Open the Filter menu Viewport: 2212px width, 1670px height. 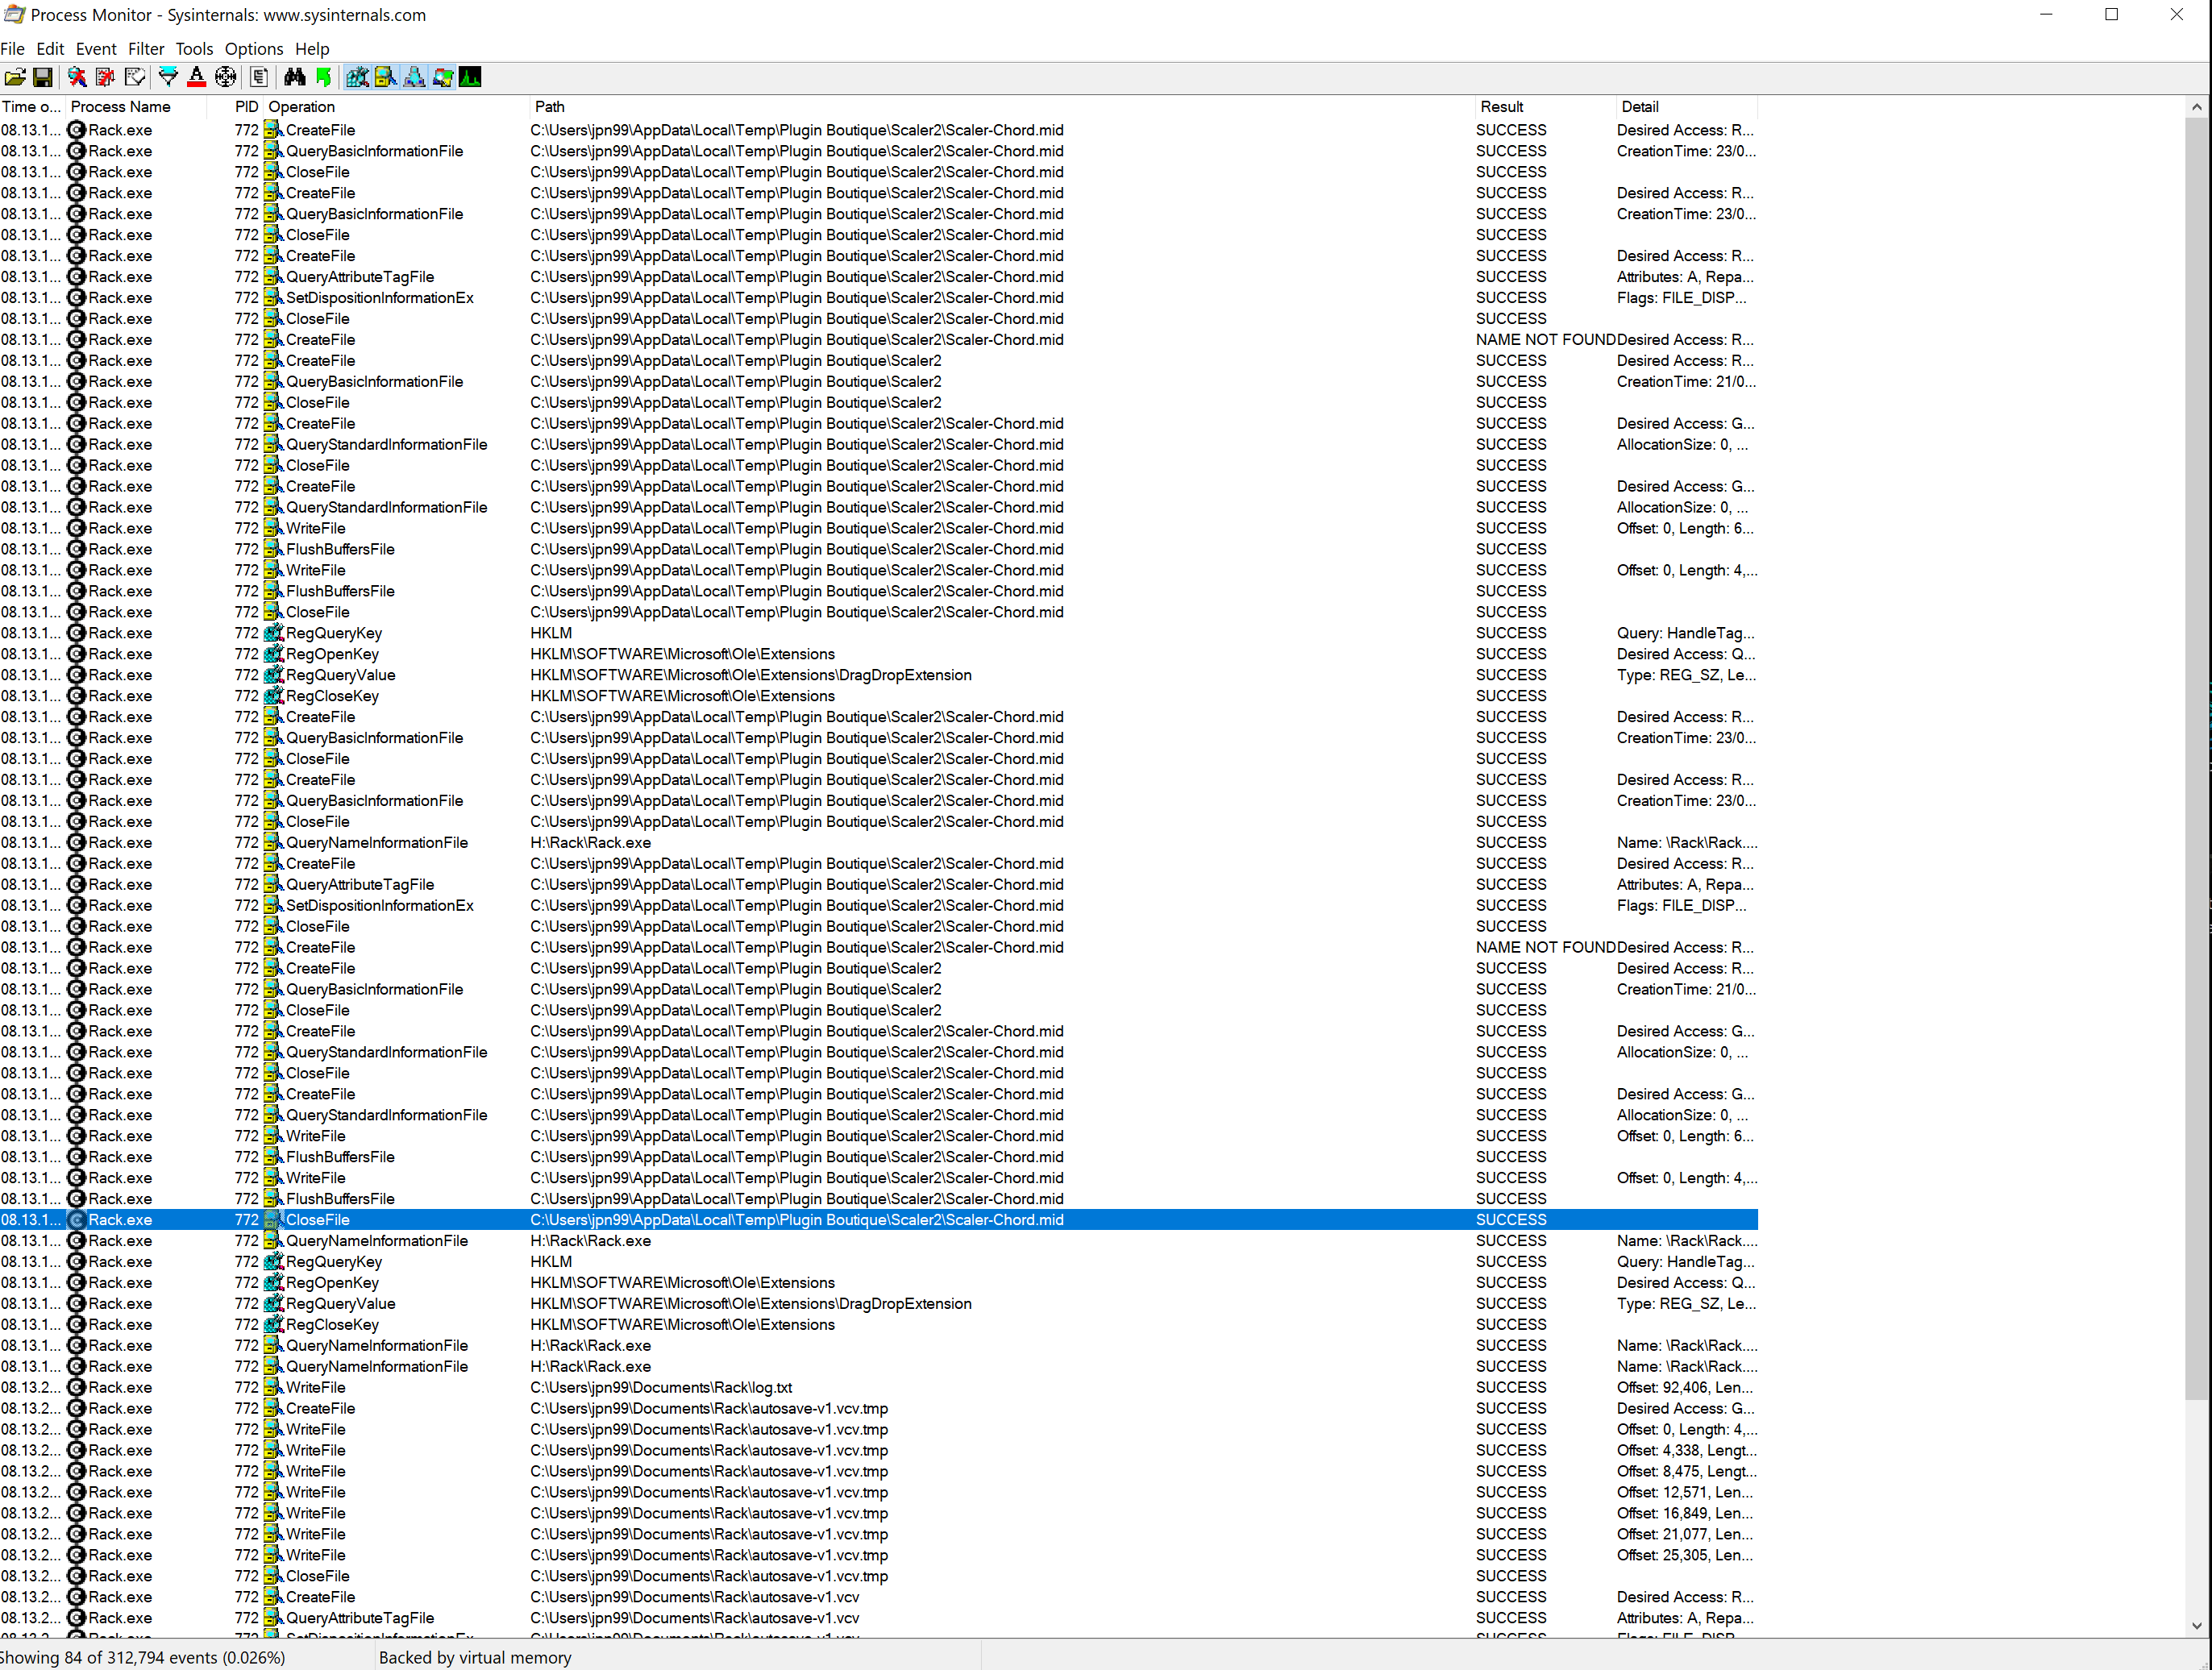(145, 49)
